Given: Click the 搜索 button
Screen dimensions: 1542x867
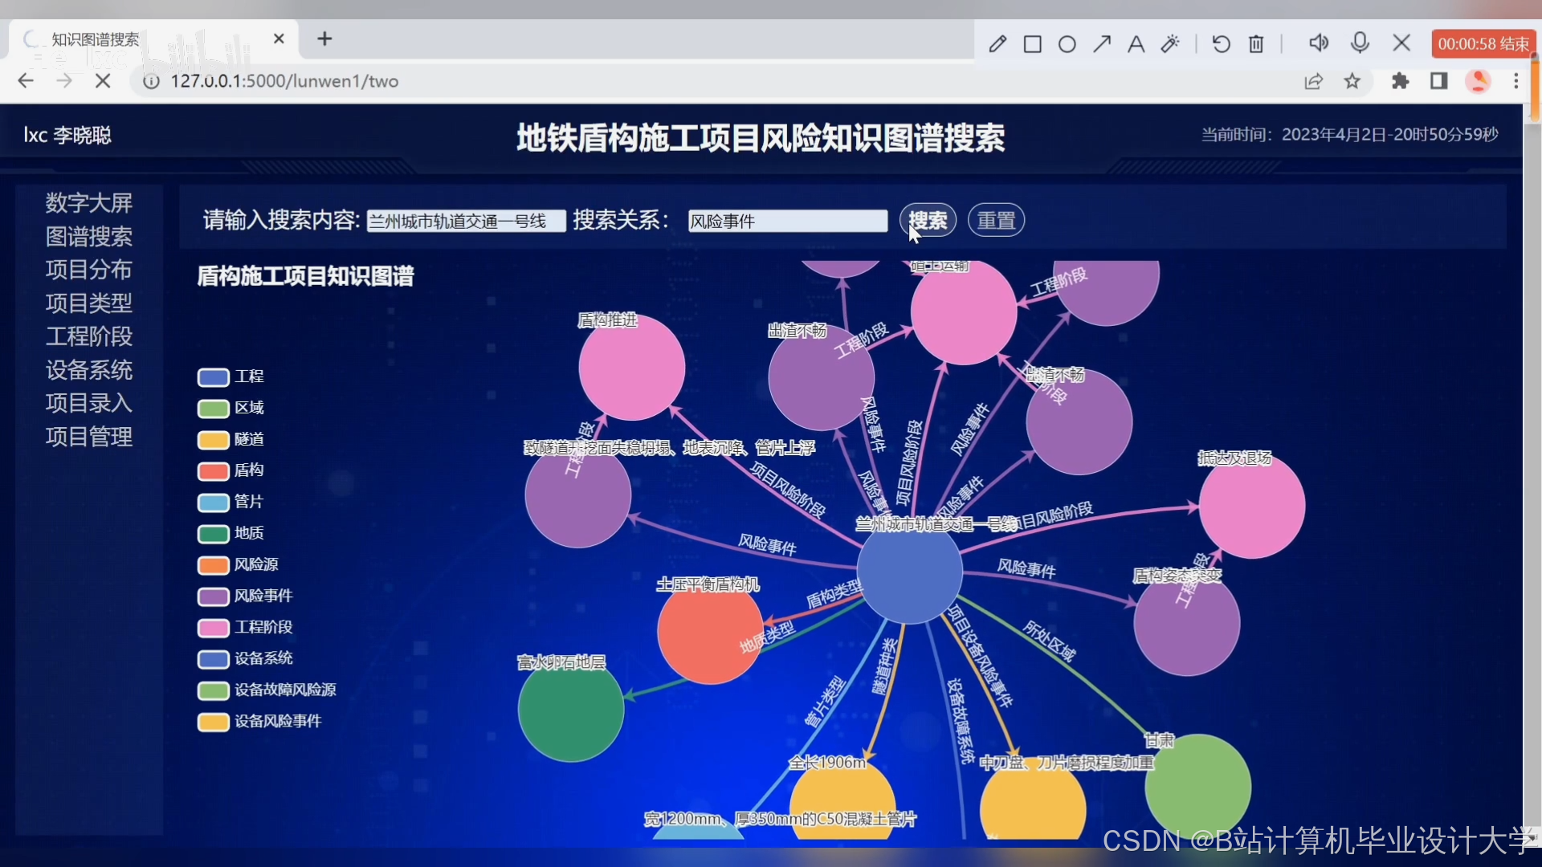Looking at the screenshot, I should tap(928, 221).
